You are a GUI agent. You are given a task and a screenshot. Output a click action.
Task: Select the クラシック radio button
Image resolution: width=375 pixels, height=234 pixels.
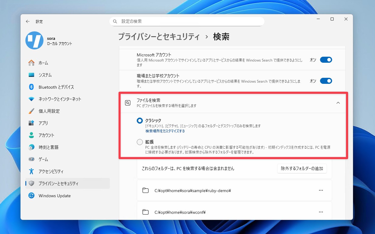click(140, 121)
